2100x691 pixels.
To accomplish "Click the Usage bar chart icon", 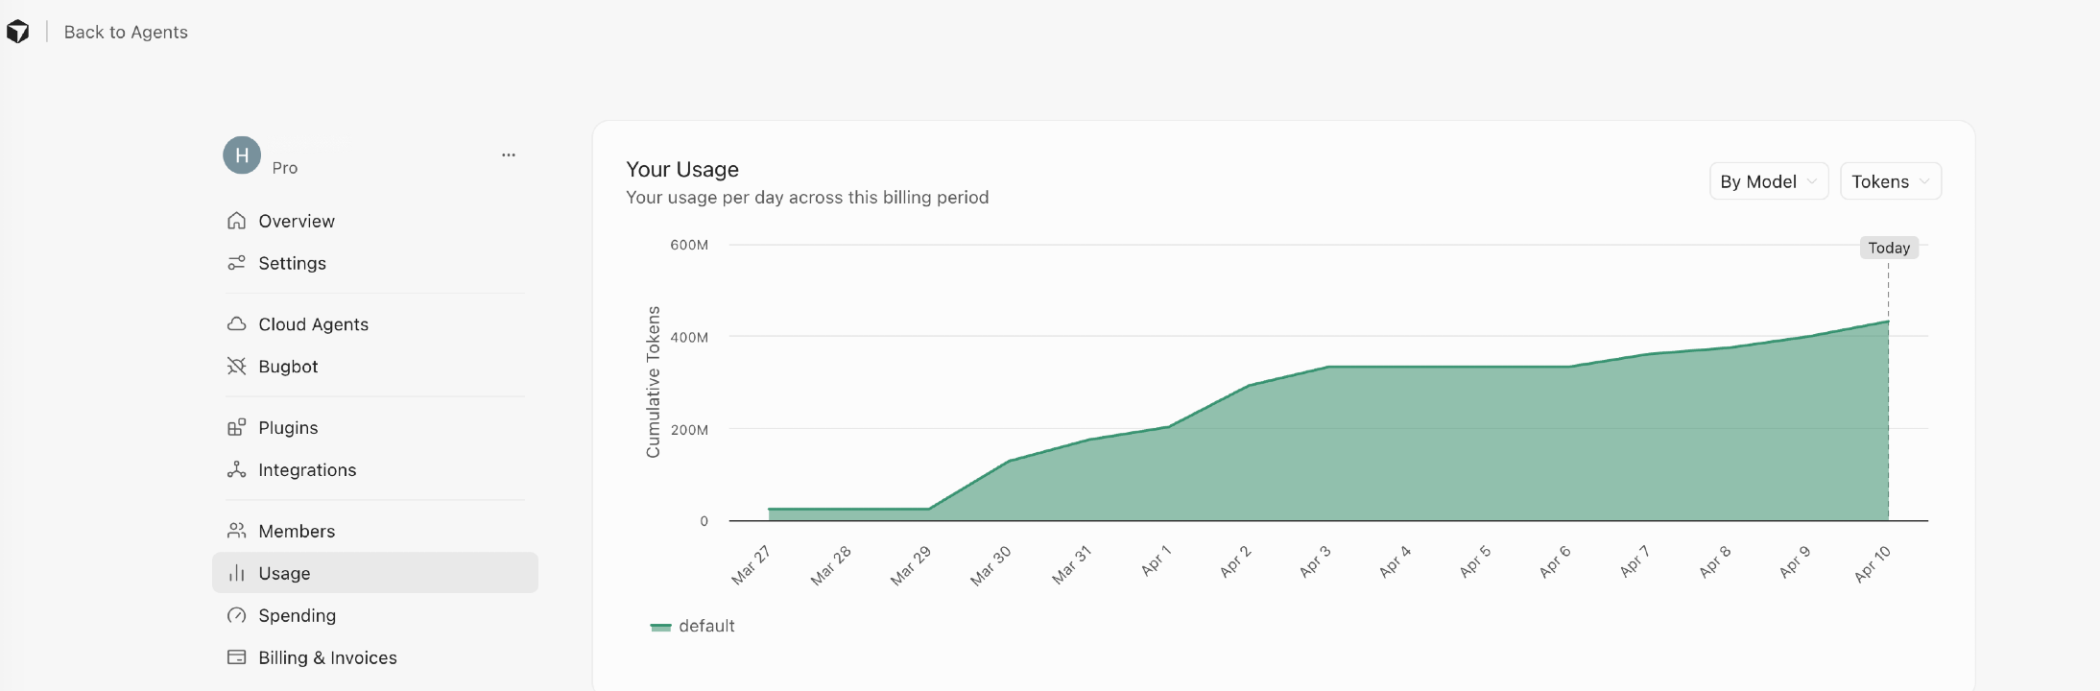I will tap(236, 573).
